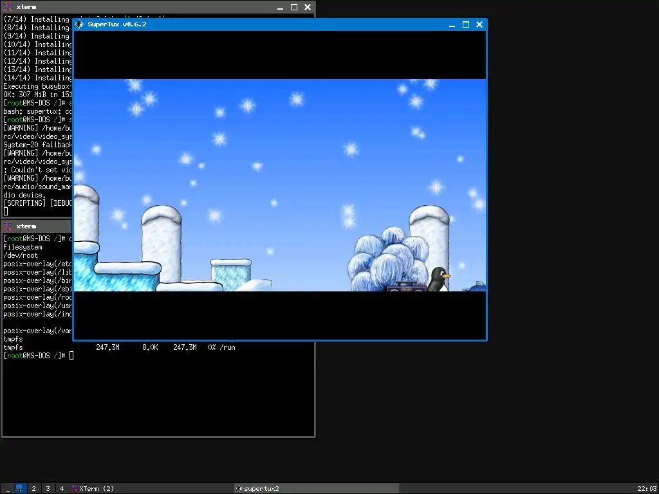
Task: Switch to workspace 1 desktop icon in taskbar
Action: [x=19, y=488]
